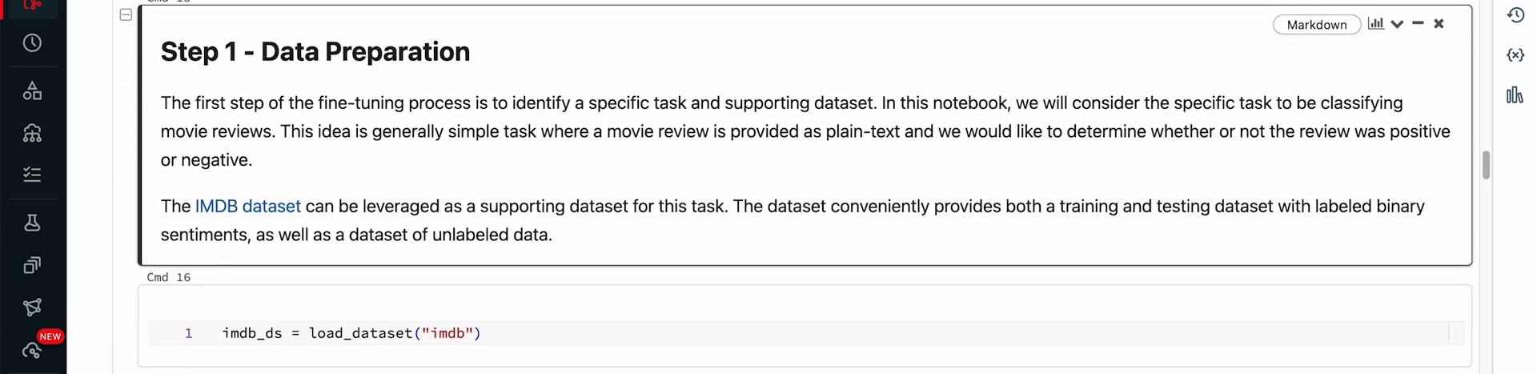Open the IMDB dataset link
The width and height of the screenshot is (1537, 374).
[x=247, y=207]
